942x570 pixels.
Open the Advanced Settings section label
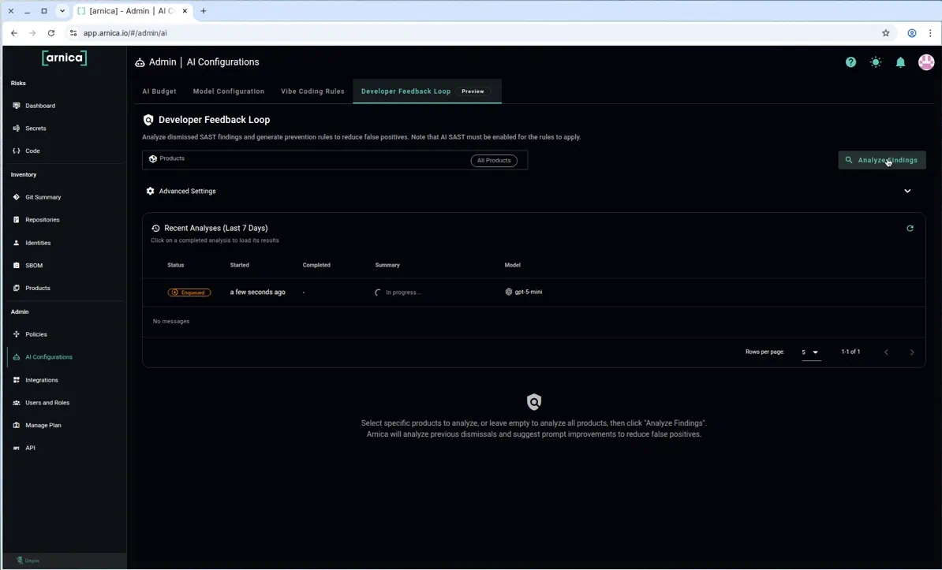point(187,191)
